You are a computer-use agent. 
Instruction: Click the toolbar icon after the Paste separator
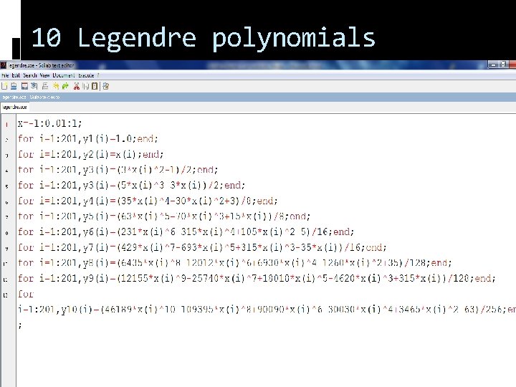coord(105,86)
